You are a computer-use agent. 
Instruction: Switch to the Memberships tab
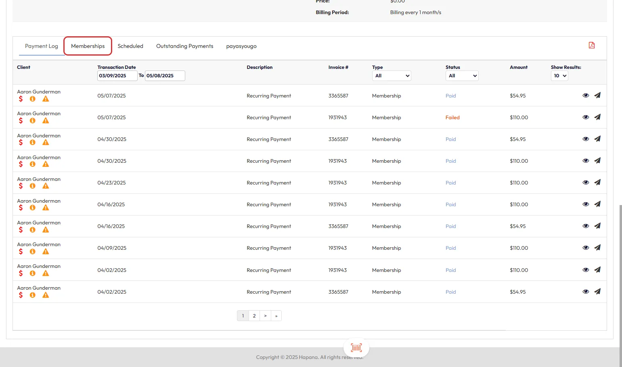coord(88,46)
